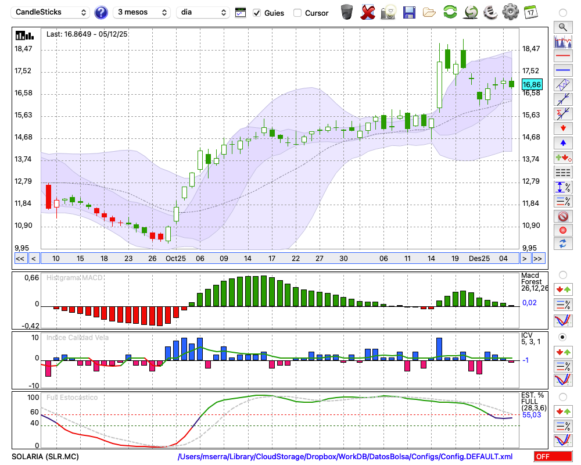Click the gear settings icon
Image resolution: width=581 pixels, height=465 pixels.
click(x=510, y=12)
